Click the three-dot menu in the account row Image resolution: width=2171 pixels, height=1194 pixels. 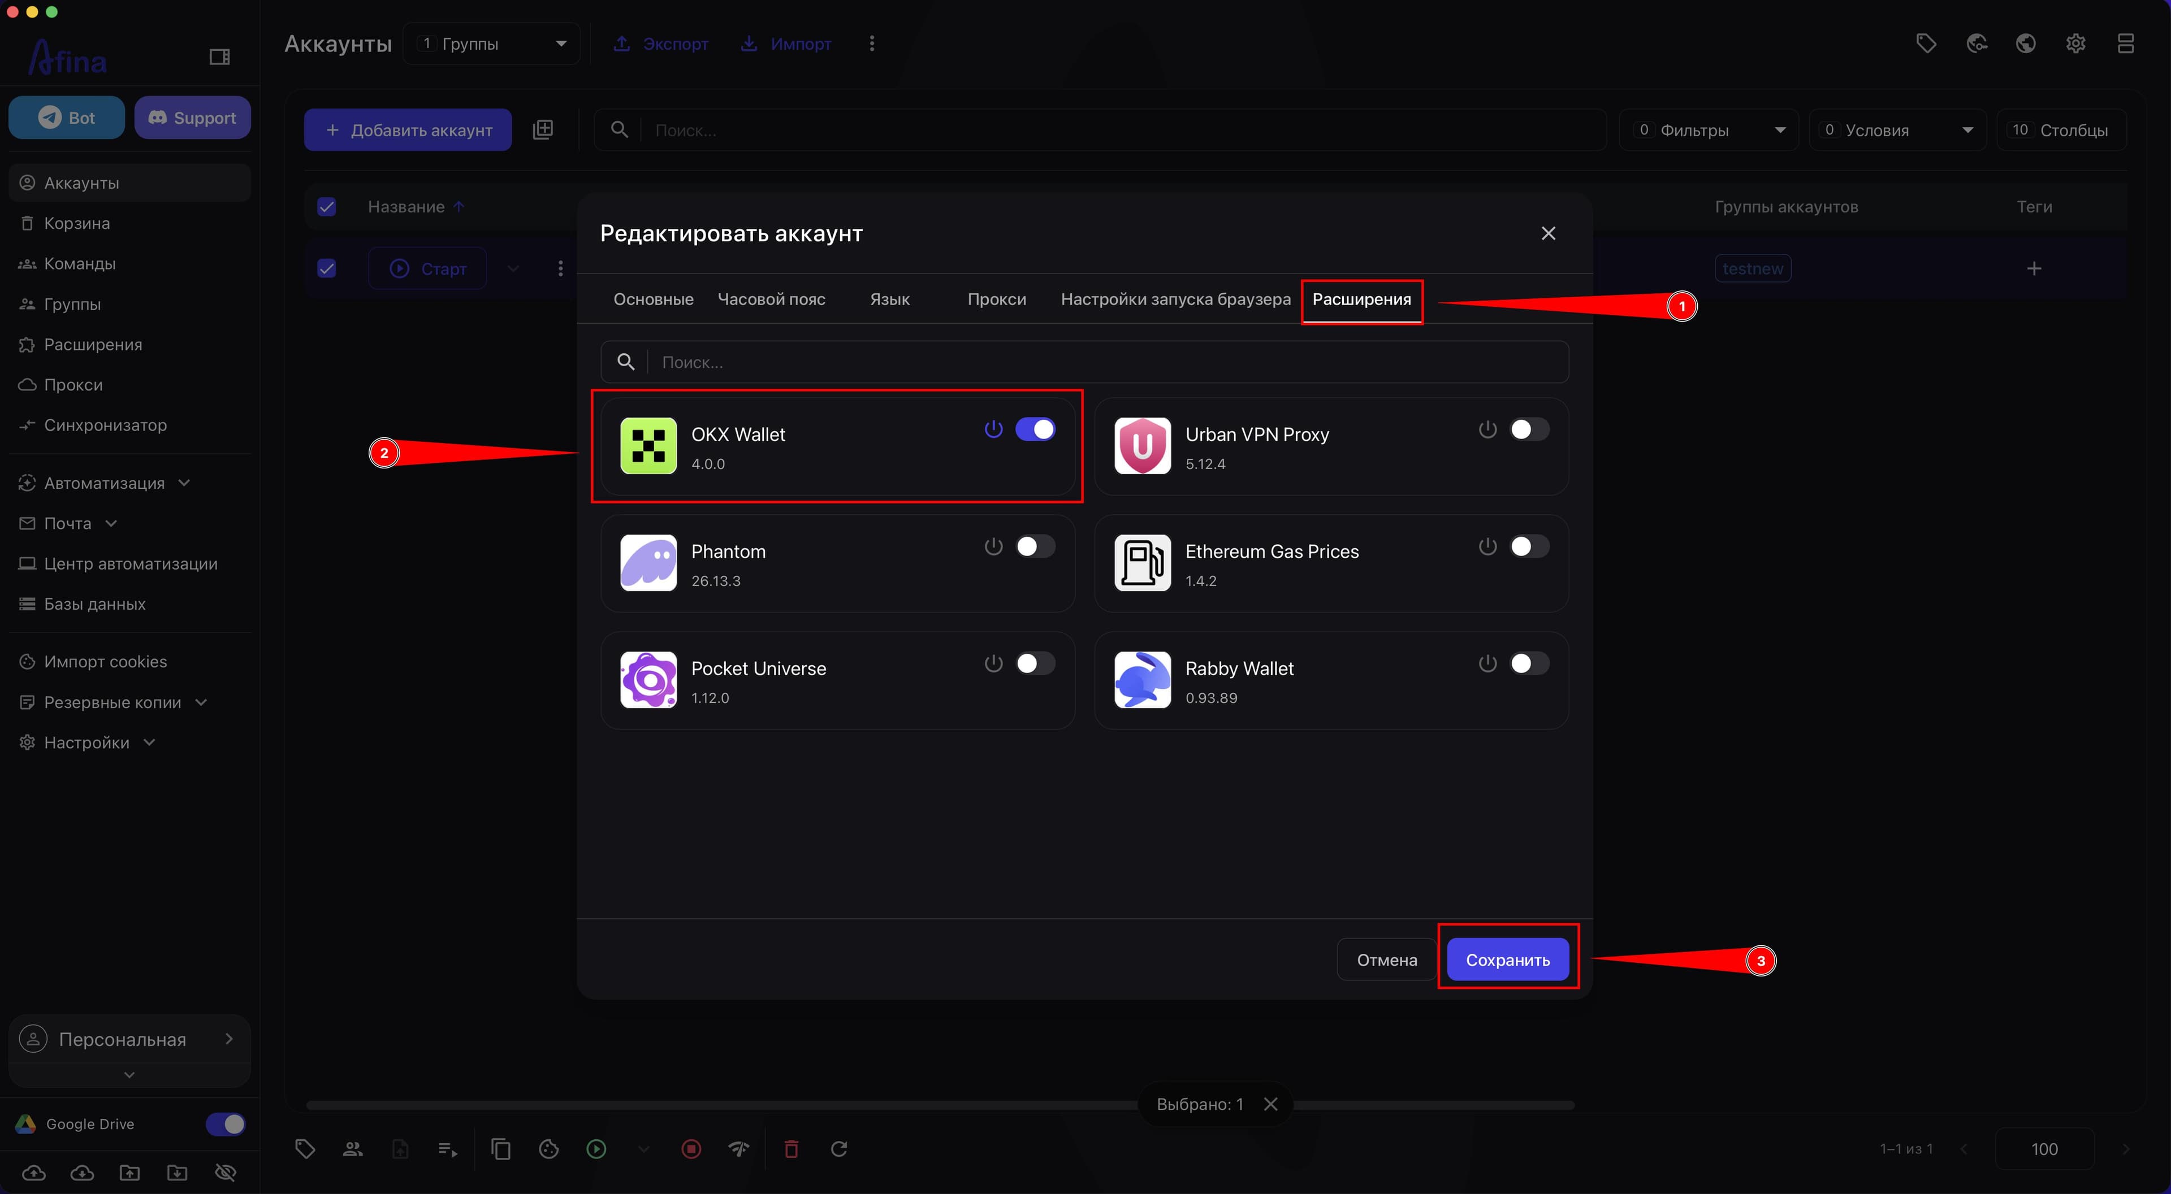click(x=560, y=268)
